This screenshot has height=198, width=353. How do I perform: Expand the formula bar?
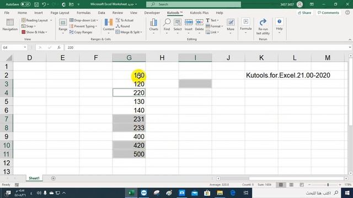pos(350,47)
